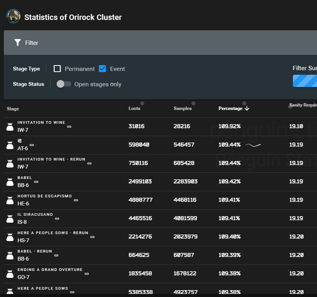317x297 pixels.
Task: Open link icon for Babel - Rerun
Action: click(56, 256)
